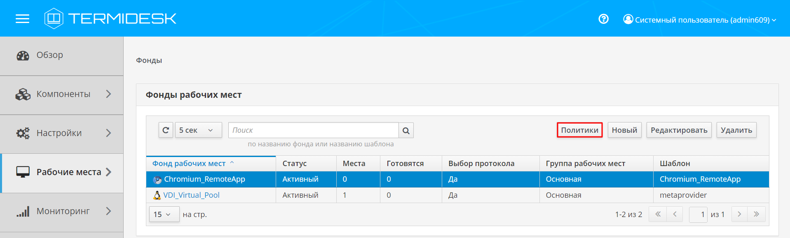Screen dimensions: 790x238
Task: Click the search magnifier button
Action: [406, 131]
